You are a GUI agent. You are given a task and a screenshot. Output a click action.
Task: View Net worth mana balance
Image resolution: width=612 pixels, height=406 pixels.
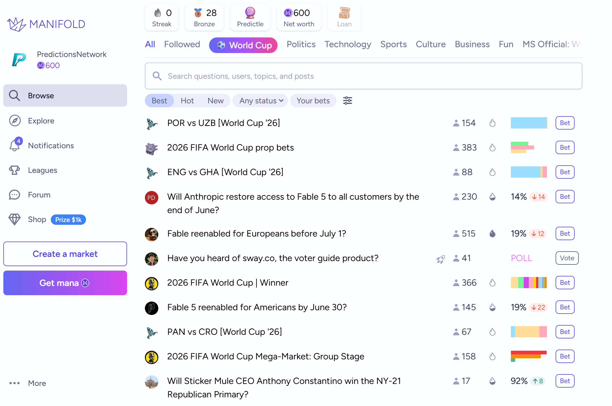299,17
